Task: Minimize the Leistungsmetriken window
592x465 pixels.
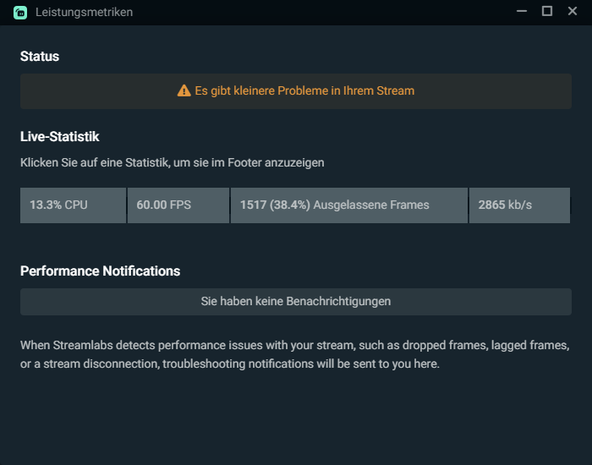Action: [522, 11]
